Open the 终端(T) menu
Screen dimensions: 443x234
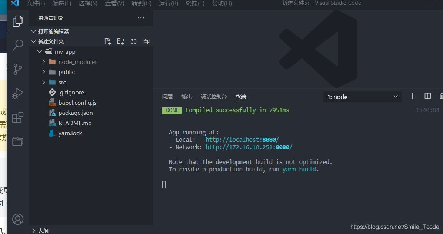[195, 3]
